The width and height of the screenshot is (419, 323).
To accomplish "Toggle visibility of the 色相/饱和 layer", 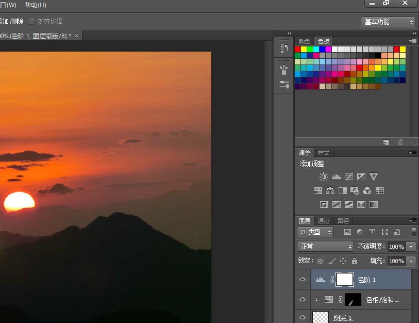I will [303, 299].
